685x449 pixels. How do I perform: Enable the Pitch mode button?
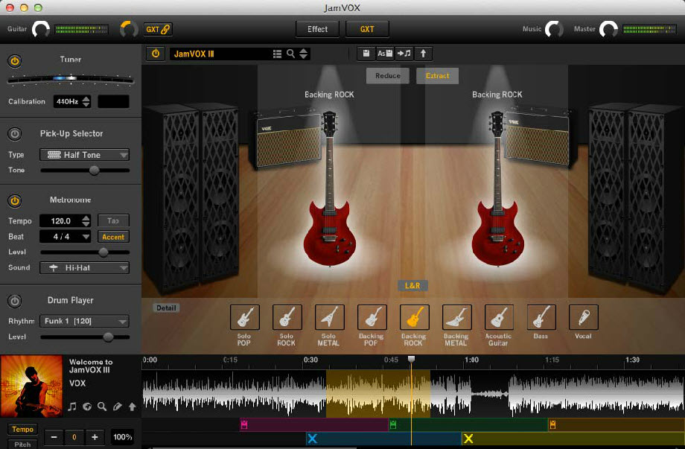[x=23, y=445]
